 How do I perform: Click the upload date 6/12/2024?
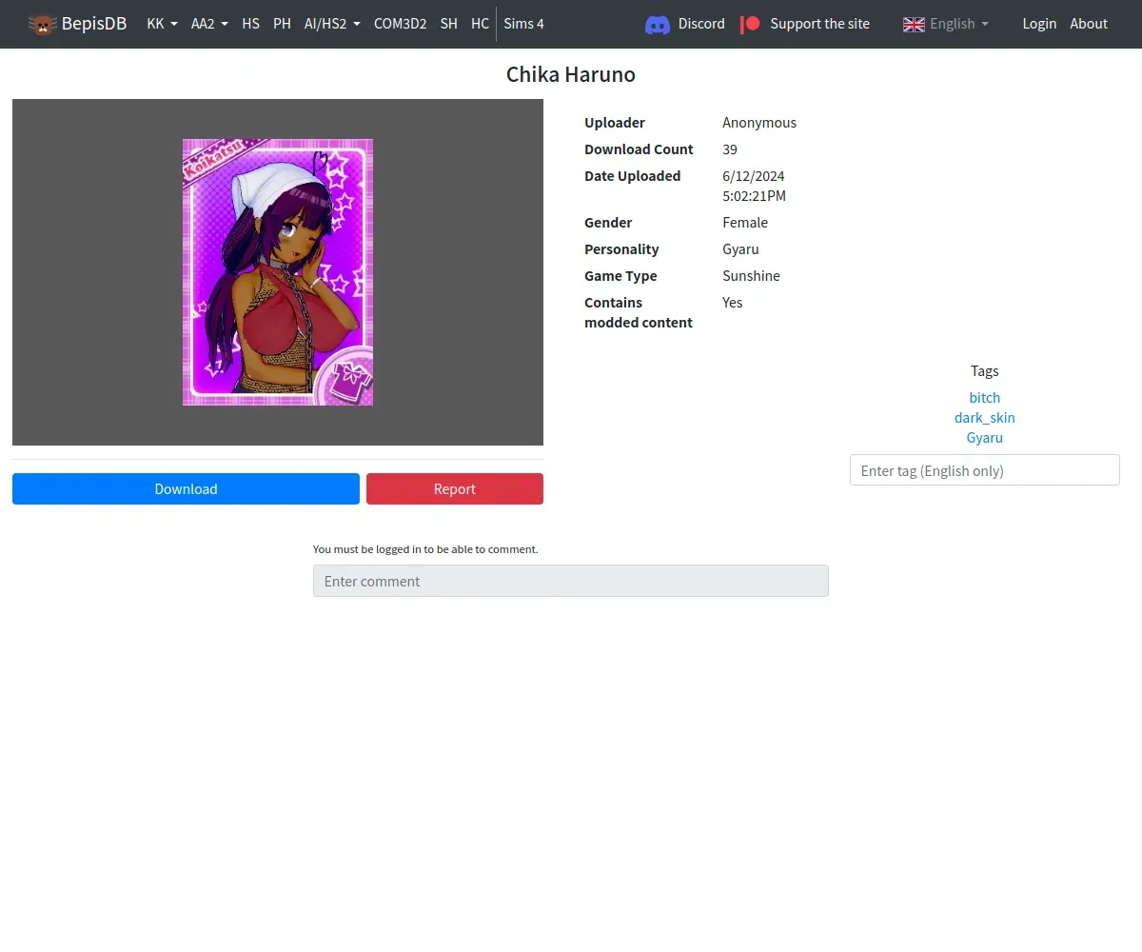coord(754,176)
